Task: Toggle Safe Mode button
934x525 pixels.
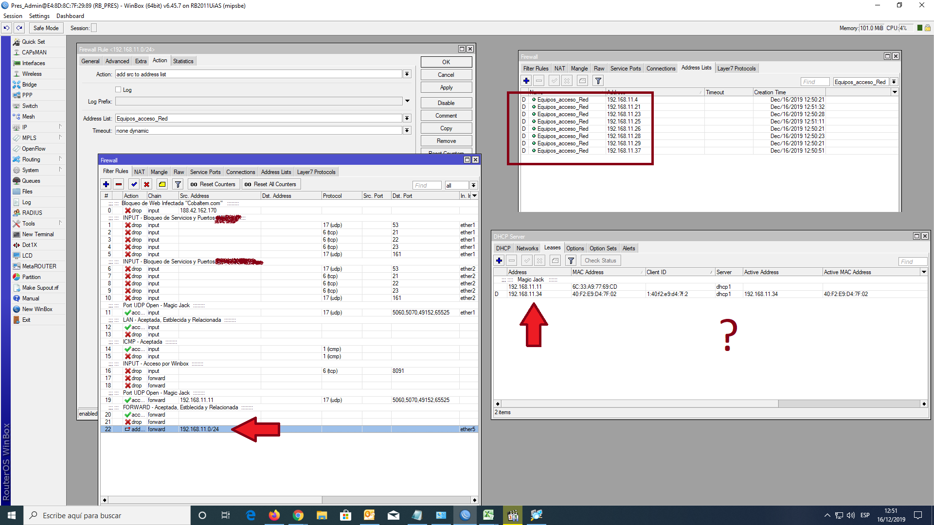Action: pyautogui.click(x=46, y=28)
